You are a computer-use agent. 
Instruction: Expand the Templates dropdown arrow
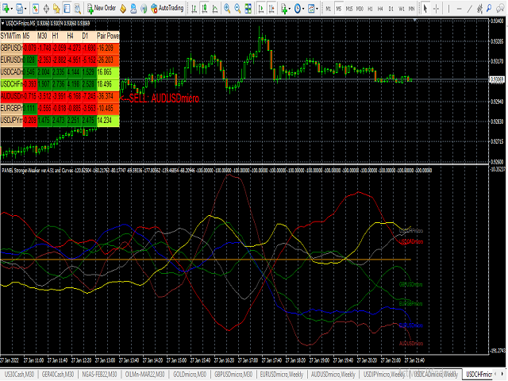pos(317,9)
